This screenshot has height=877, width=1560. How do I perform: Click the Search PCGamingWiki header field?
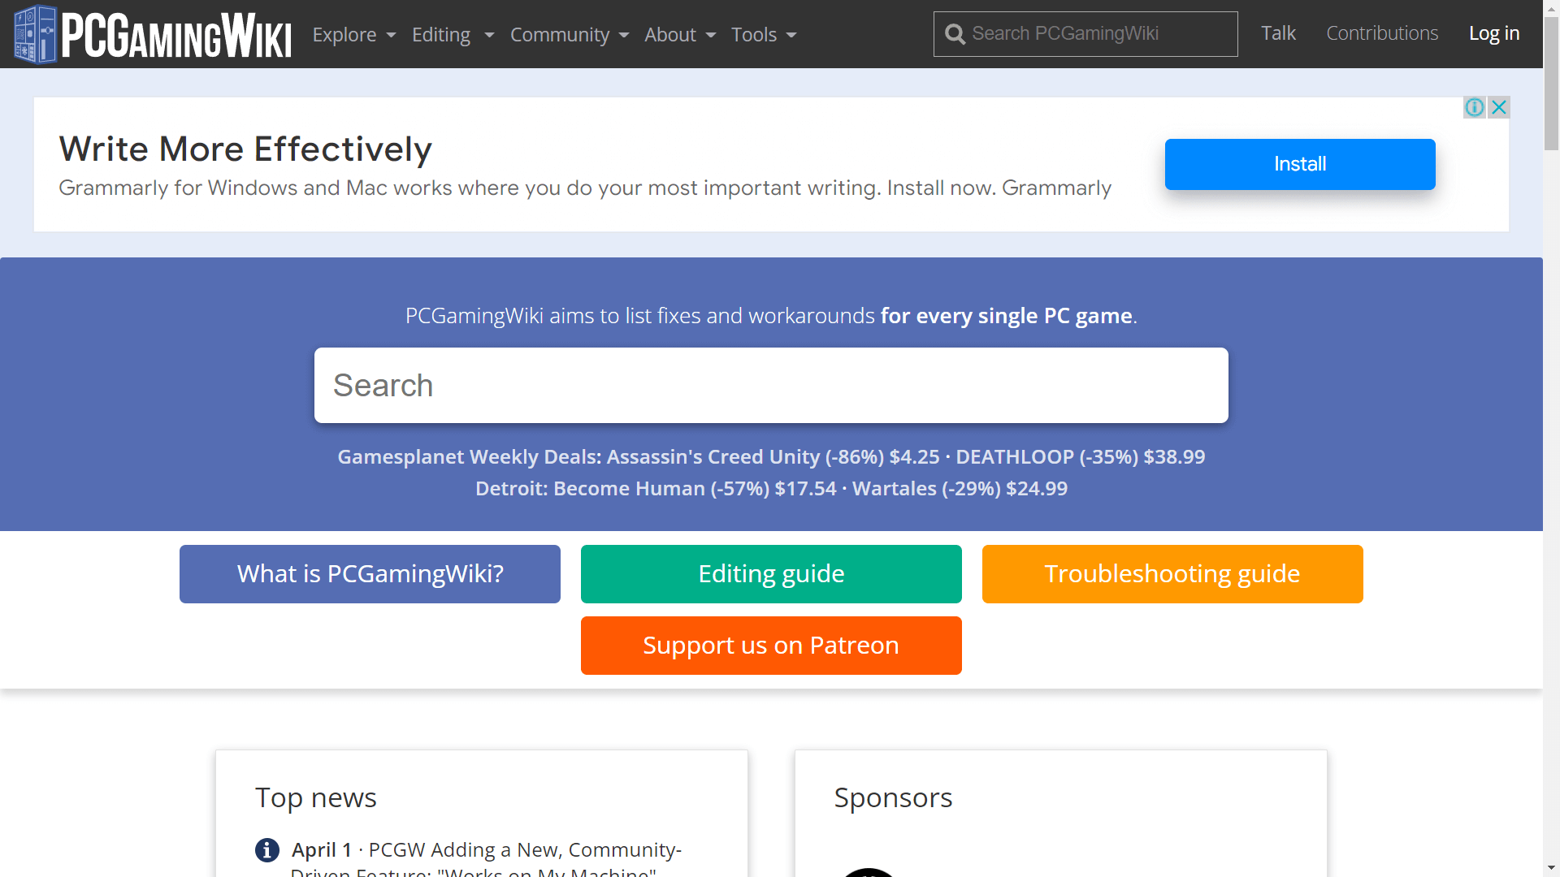[1097, 34]
